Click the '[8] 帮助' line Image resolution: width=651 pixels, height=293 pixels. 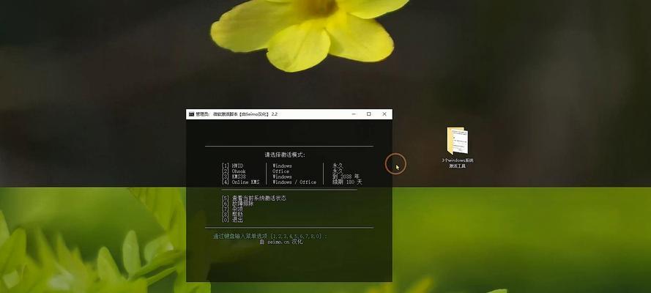point(233,215)
